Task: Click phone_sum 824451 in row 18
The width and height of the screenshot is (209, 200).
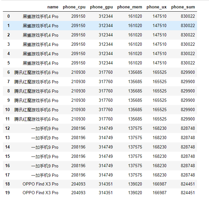Action: tap(188, 184)
